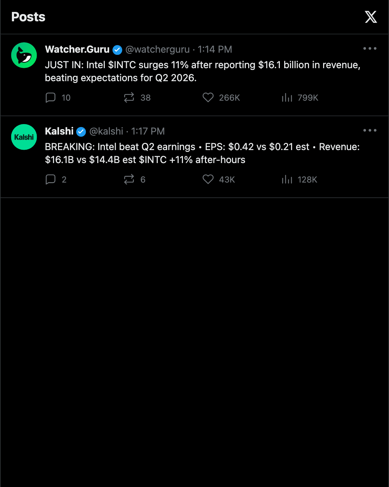Open the 1:17 PM timestamp link

pyautogui.click(x=148, y=131)
